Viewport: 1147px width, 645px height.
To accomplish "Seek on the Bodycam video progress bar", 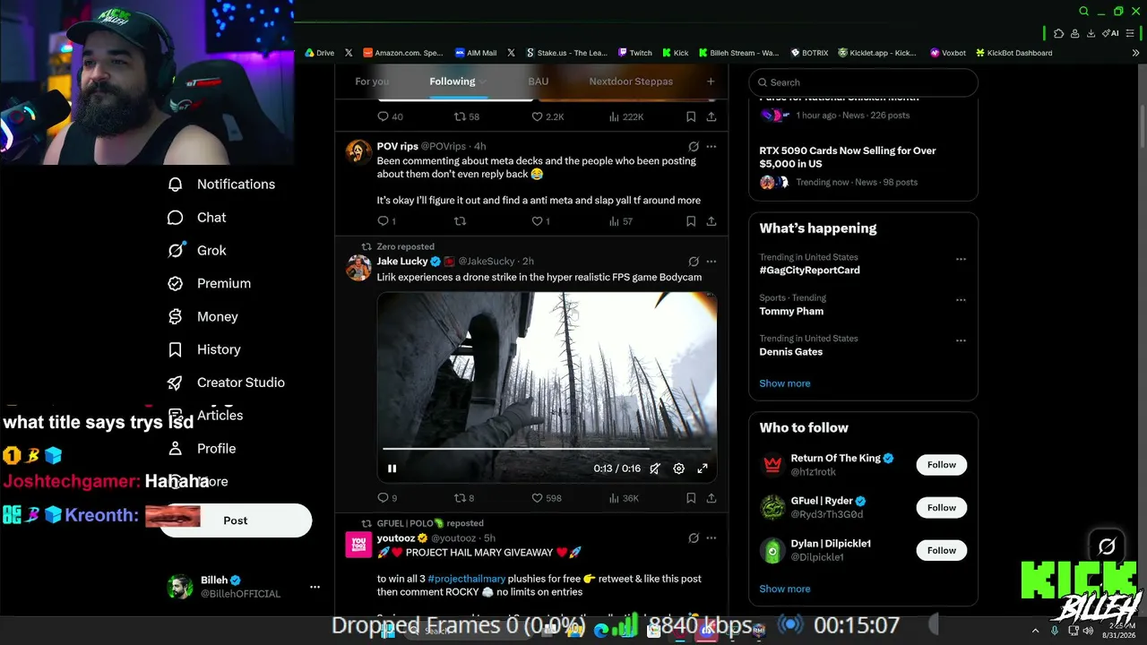I will pos(547,448).
